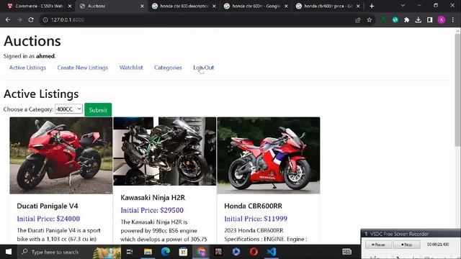Viewport: 461px width, 259px height.
Task: Open Visual Studio Code from the taskbar
Action: click(x=272, y=252)
